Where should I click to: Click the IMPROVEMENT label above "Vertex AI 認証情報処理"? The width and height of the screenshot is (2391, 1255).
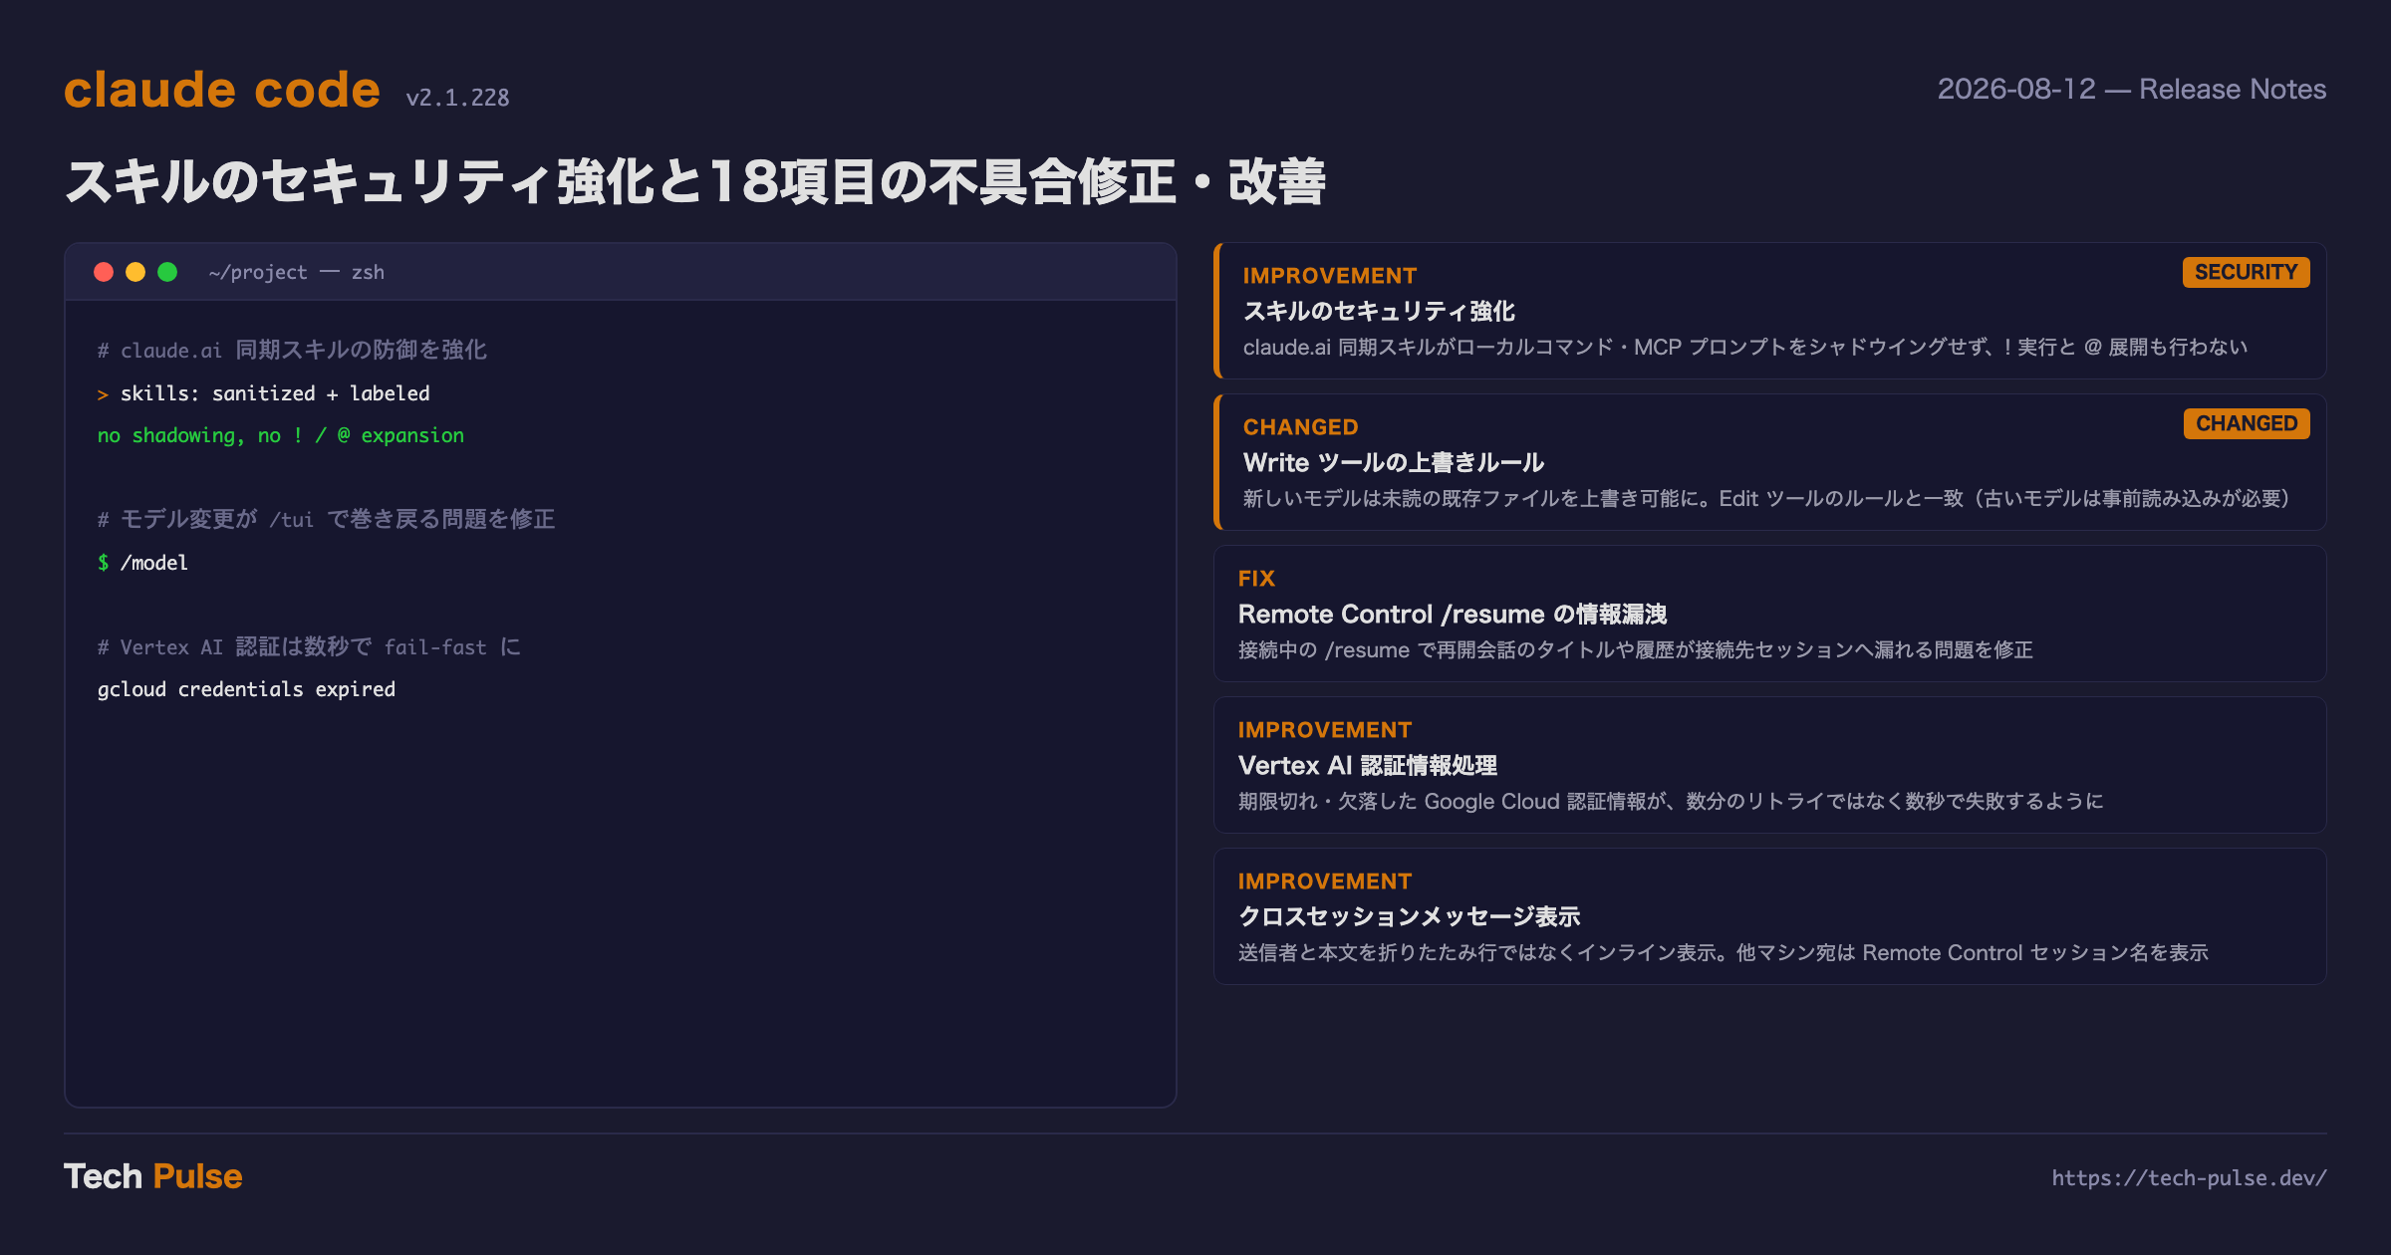click(1325, 730)
